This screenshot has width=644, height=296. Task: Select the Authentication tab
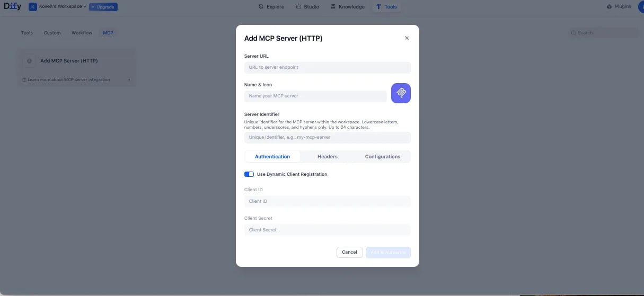[x=272, y=157]
